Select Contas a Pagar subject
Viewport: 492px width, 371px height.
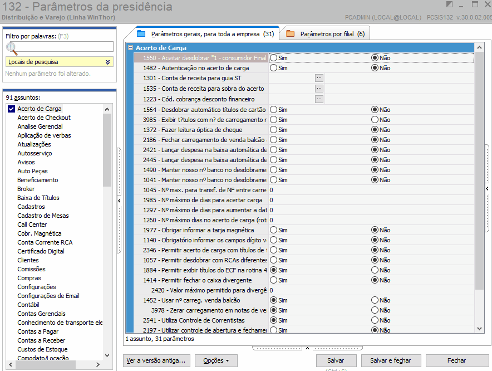pyautogui.click(x=38, y=331)
